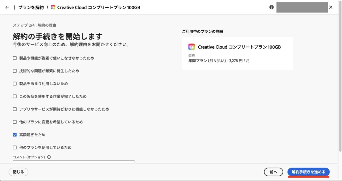Click Creative Cloud logo in plan details card
Image resolution: width=342 pixels, height=181 pixels.
tap(191, 47)
